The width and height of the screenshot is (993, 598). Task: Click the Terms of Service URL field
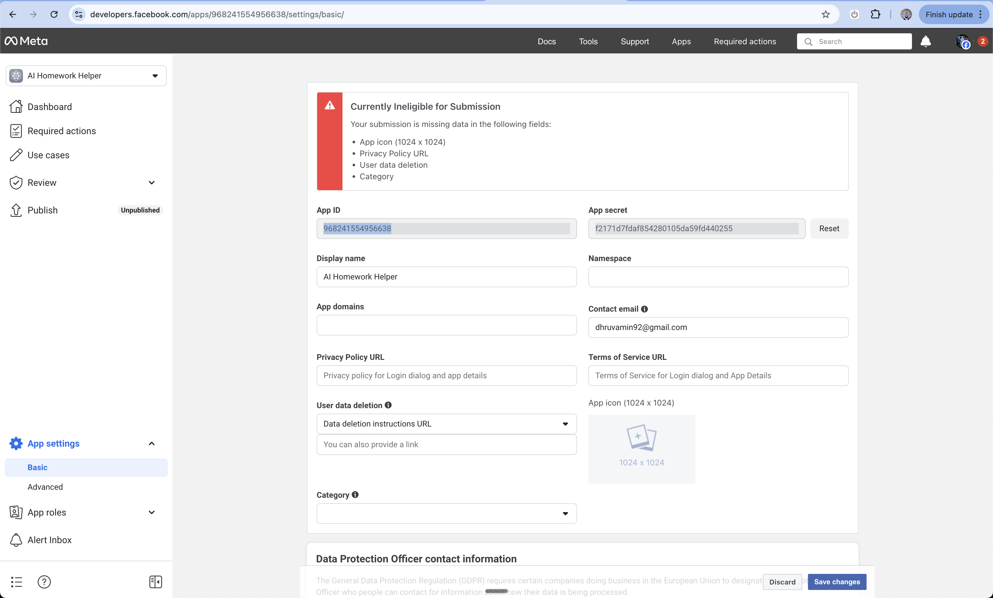tap(718, 376)
